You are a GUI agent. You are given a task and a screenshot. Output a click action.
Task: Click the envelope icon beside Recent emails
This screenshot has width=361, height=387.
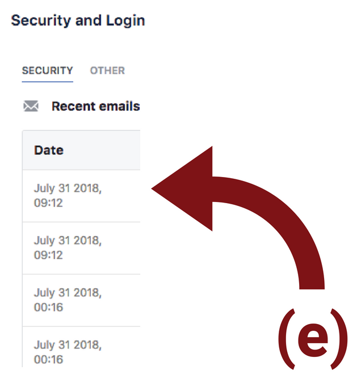pos(31,106)
